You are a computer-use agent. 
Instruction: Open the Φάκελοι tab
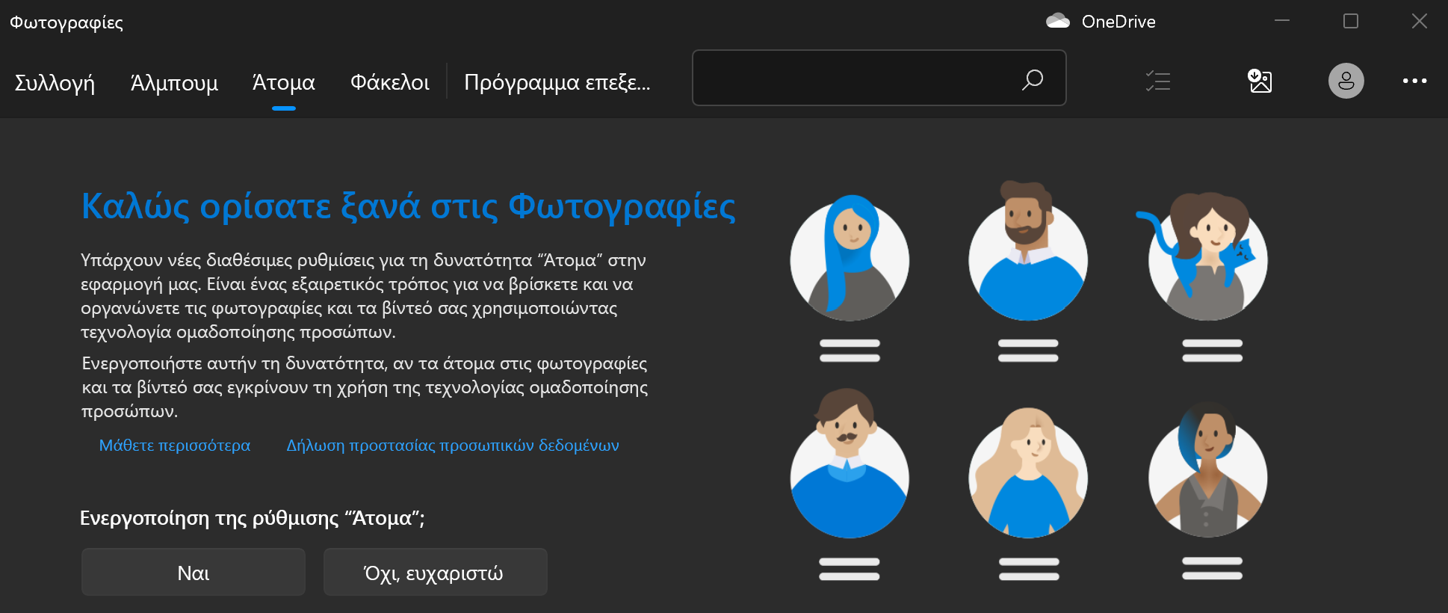click(390, 82)
